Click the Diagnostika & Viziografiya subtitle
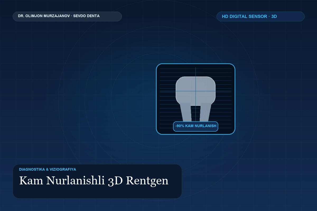The image size is (317, 211). click(x=48, y=169)
